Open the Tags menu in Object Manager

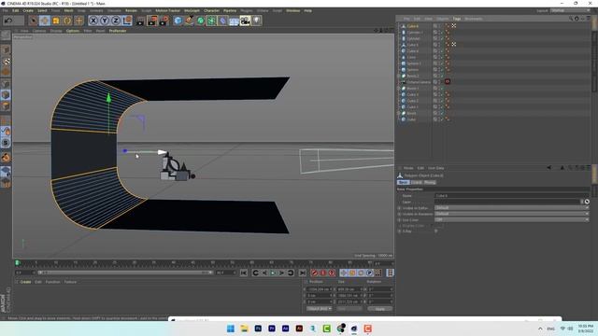coord(457,19)
